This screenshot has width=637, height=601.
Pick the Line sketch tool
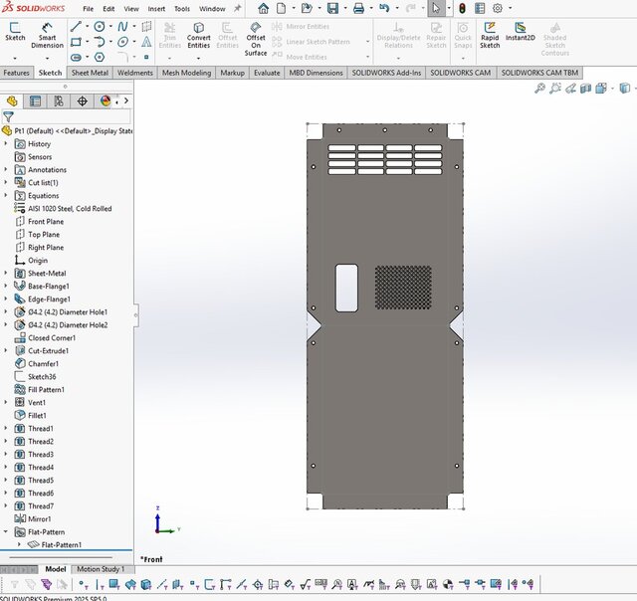tap(76, 27)
